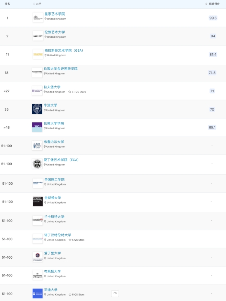Click the purple UCL logo
The image size is (226, 301).
click(37, 127)
